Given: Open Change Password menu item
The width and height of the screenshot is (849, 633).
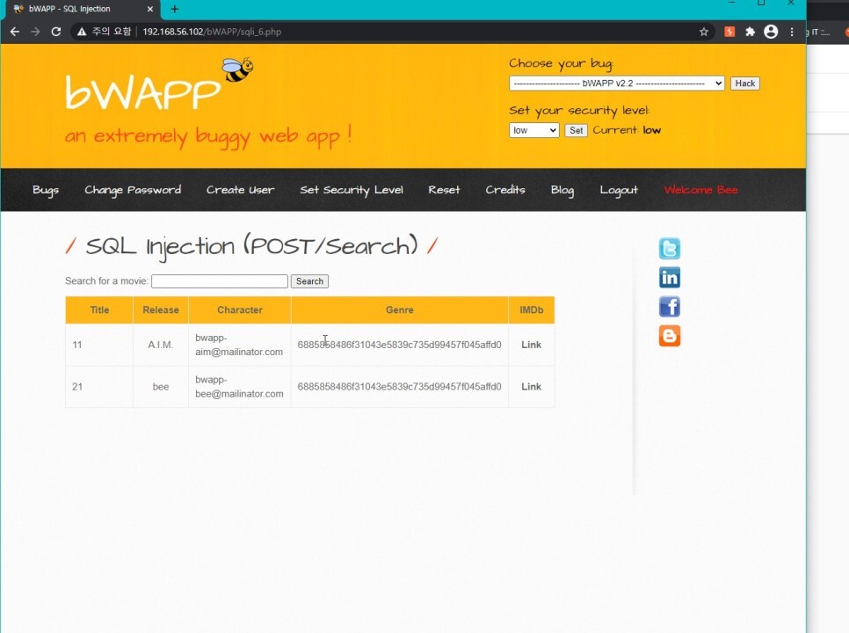Looking at the screenshot, I should pyautogui.click(x=133, y=190).
